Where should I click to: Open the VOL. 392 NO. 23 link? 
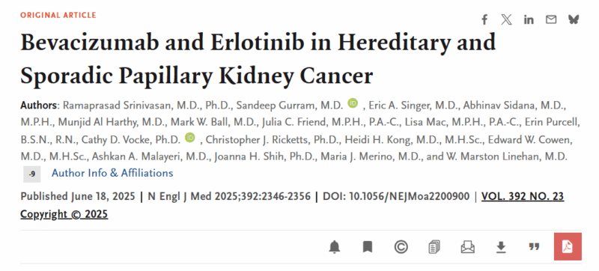[523, 197]
